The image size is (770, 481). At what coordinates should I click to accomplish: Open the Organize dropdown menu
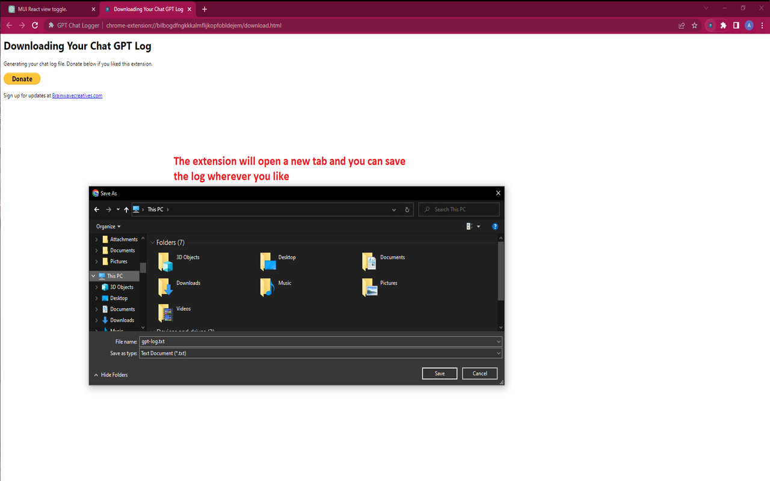pos(108,226)
